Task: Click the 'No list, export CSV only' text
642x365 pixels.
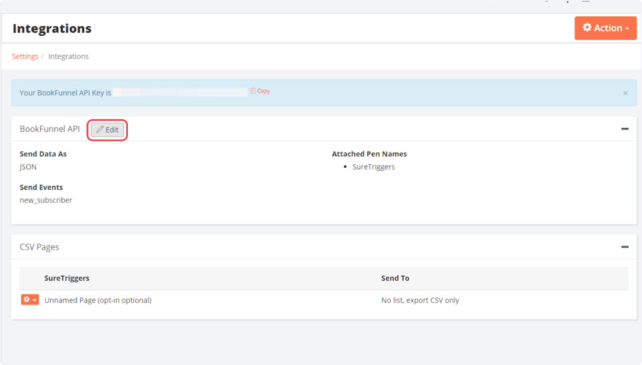Action: point(420,301)
